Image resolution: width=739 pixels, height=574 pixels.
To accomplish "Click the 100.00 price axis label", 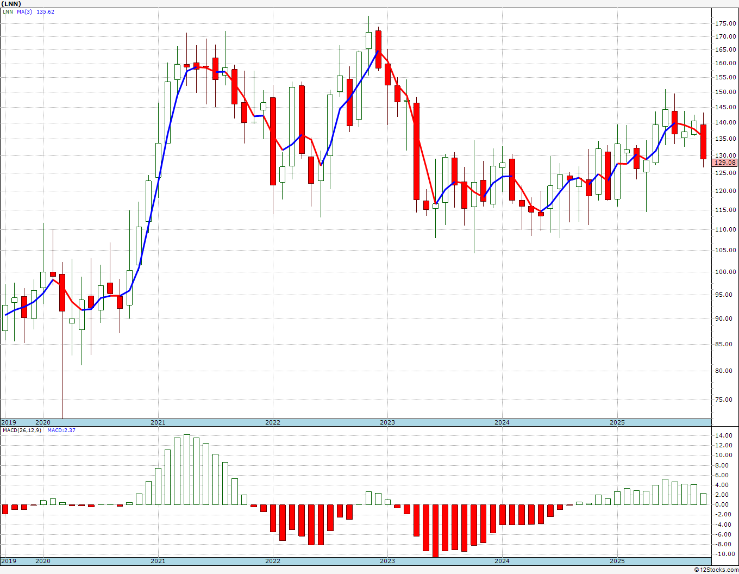I will point(725,272).
